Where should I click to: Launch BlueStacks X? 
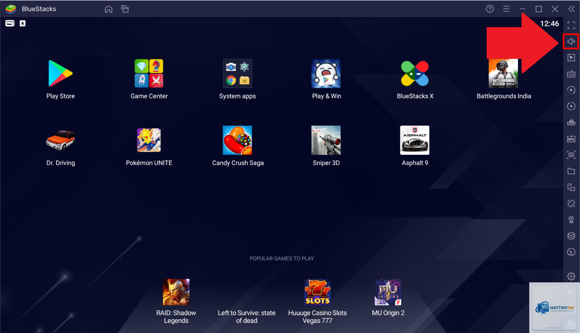click(415, 73)
